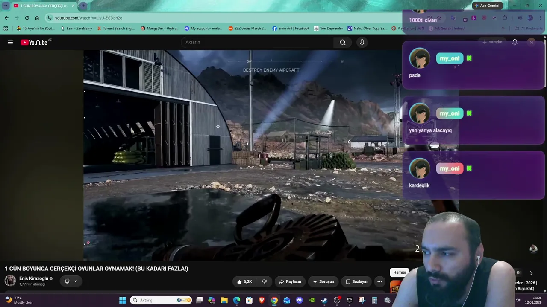Like the video with 6,2K likes

coord(244,281)
